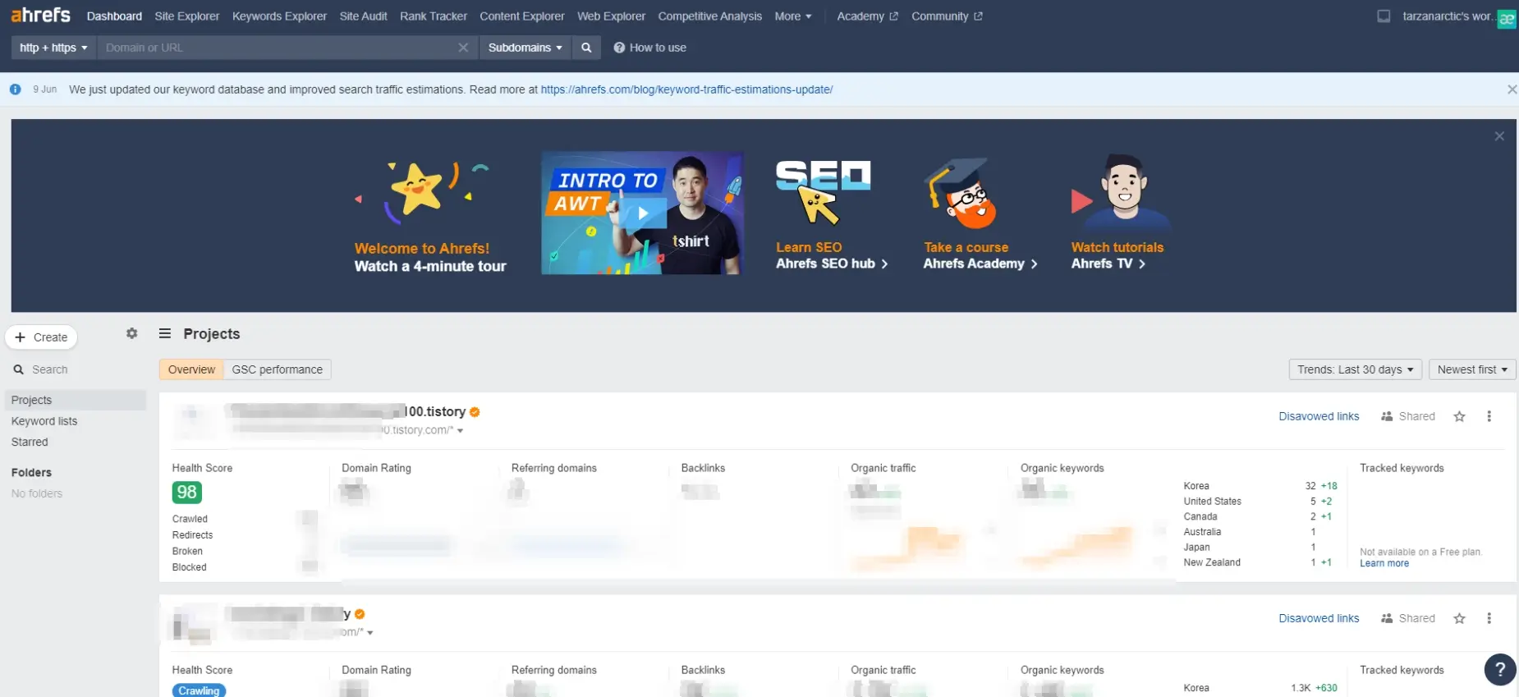The image size is (1519, 697).
Task: Open Disavowed links for tistory project
Action: click(1319, 416)
